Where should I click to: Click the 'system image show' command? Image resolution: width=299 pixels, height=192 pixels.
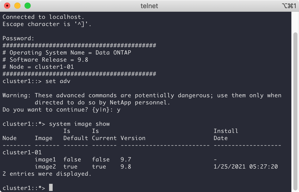[x=79, y=124]
